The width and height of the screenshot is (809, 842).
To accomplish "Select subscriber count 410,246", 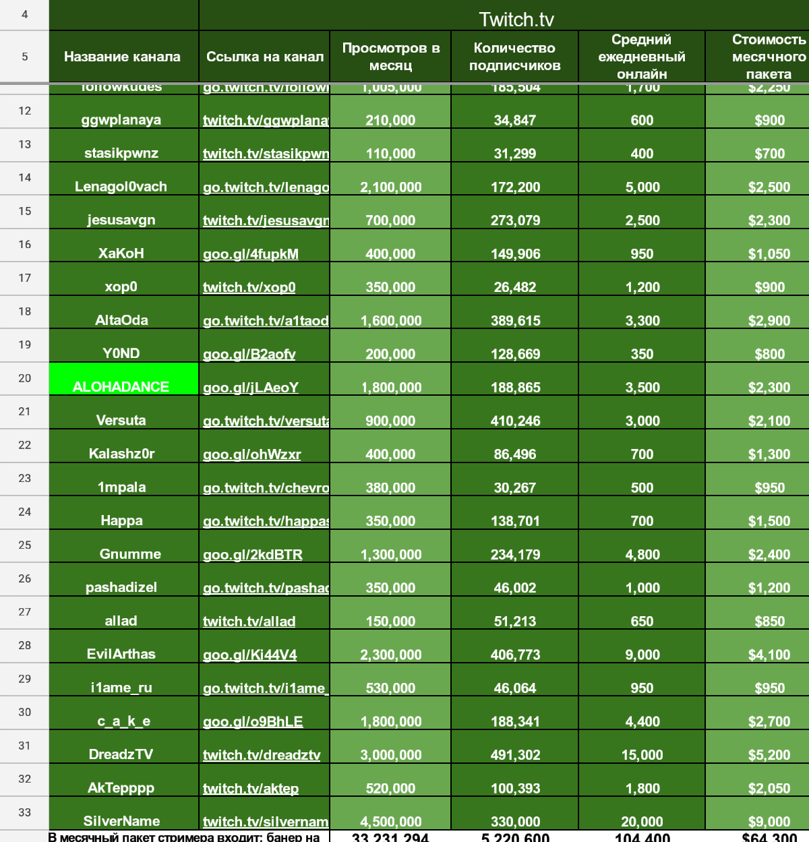I will (515, 413).
